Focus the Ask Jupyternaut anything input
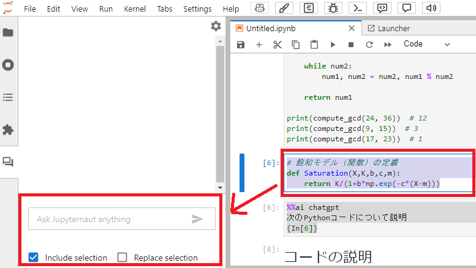 click(107, 219)
